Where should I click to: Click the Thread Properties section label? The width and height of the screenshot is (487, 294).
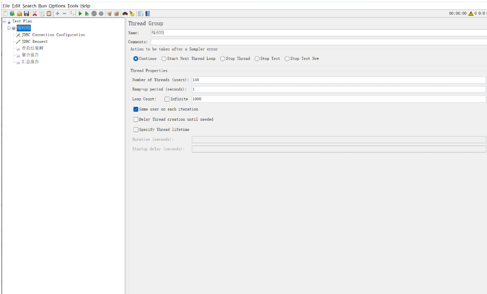(149, 71)
